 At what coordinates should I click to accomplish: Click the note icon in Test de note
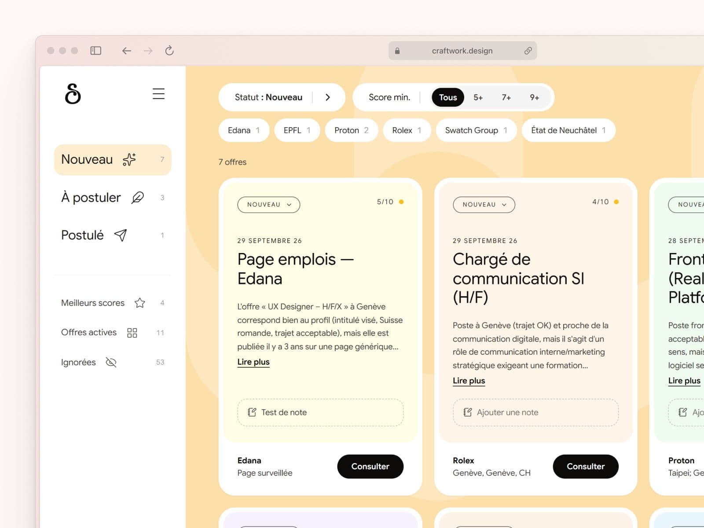pos(252,412)
